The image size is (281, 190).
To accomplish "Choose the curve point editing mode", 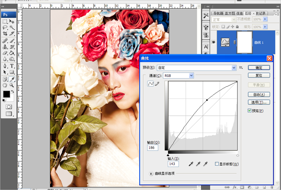I will (150, 84).
